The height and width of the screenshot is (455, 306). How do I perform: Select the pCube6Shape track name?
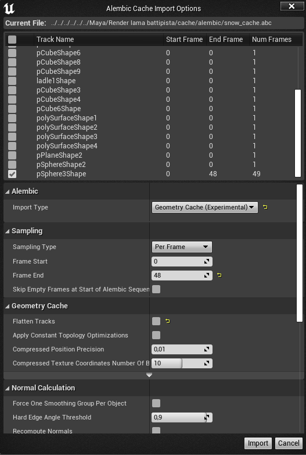[59, 109]
